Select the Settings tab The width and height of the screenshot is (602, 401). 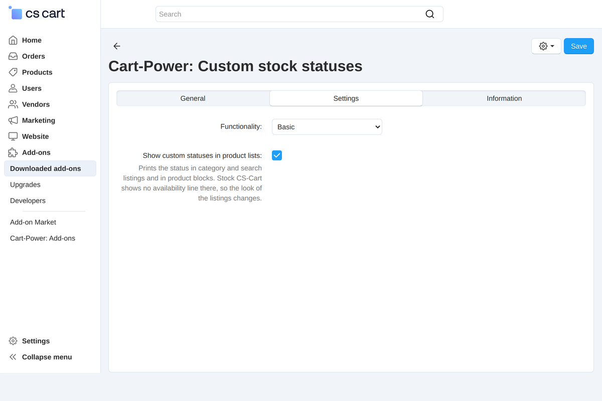346,98
